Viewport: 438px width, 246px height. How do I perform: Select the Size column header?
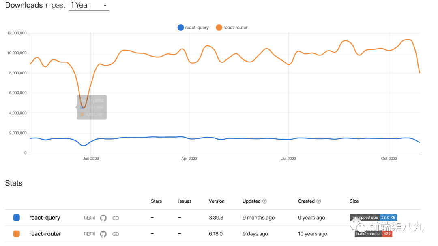(354, 201)
